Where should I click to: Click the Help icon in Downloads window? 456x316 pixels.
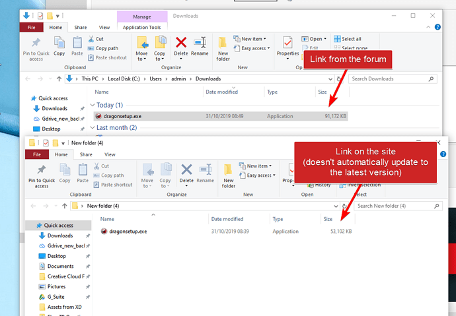coord(437,27)
